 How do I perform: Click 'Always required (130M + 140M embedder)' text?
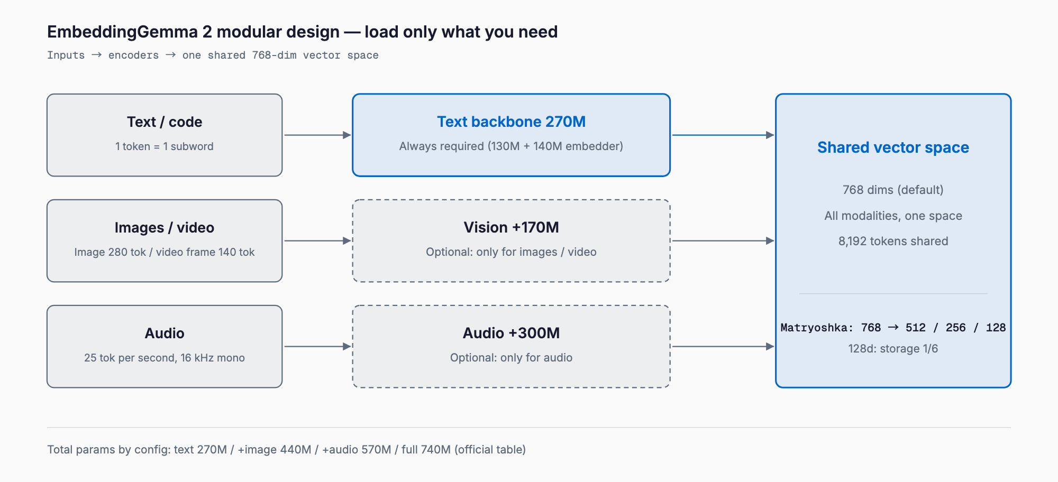tap(511, 146)
